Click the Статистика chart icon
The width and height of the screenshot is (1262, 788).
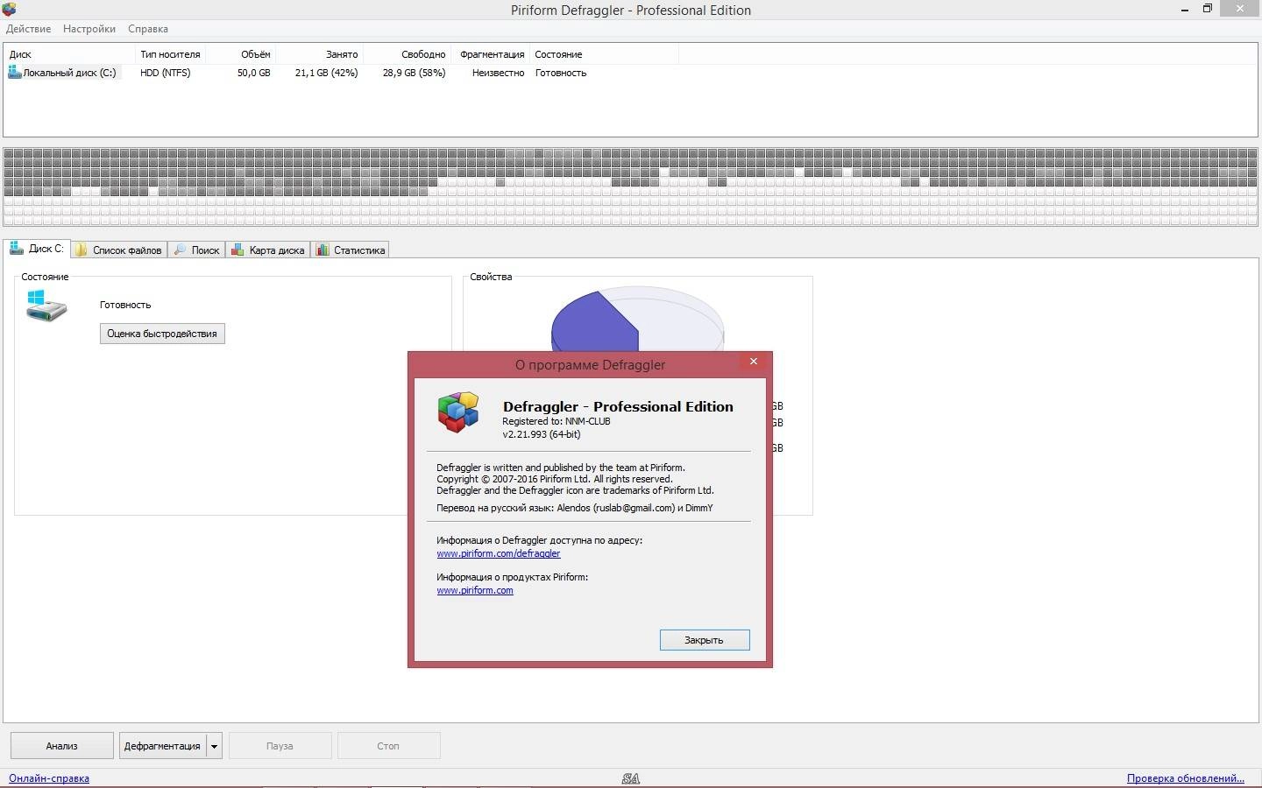click(323, 250)
